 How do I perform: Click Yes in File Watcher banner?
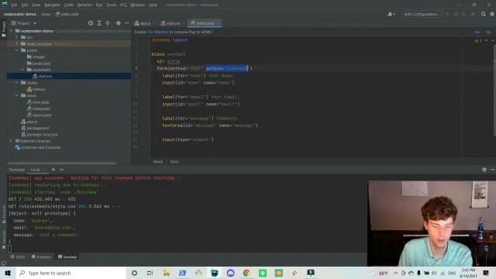(477, 32)
